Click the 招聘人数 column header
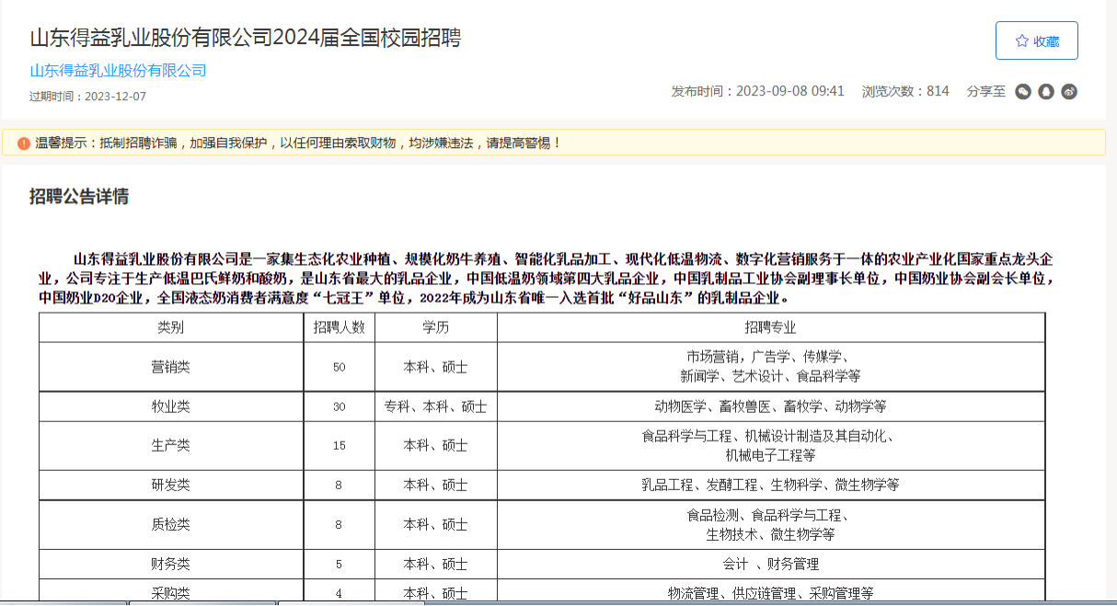 [x=339, y=327]
